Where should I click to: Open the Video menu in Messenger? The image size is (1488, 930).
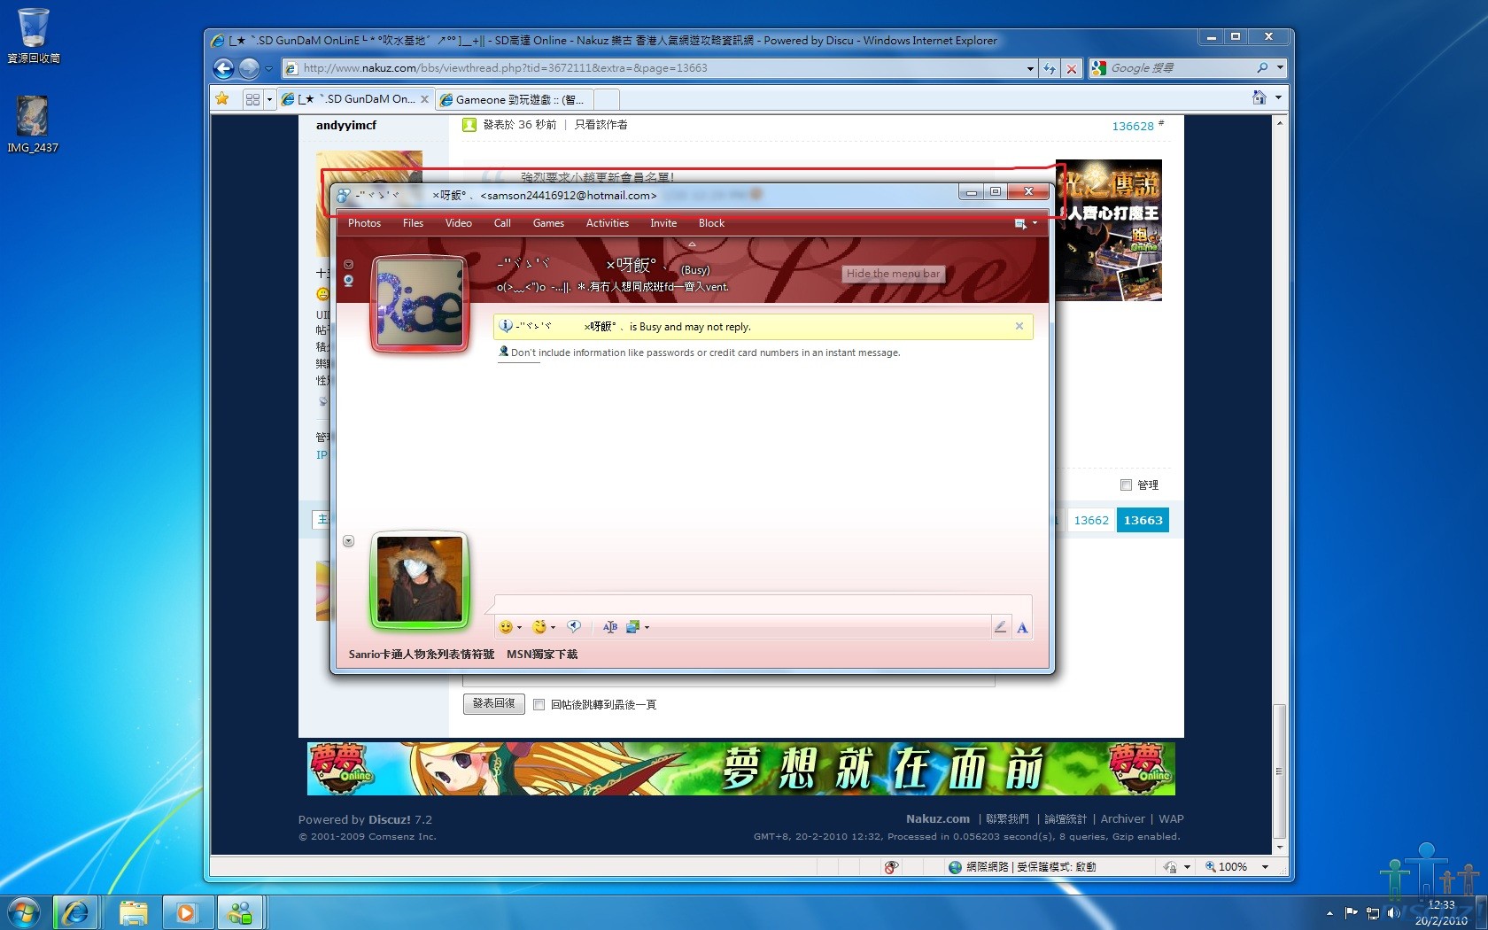[x=458, y=223]
